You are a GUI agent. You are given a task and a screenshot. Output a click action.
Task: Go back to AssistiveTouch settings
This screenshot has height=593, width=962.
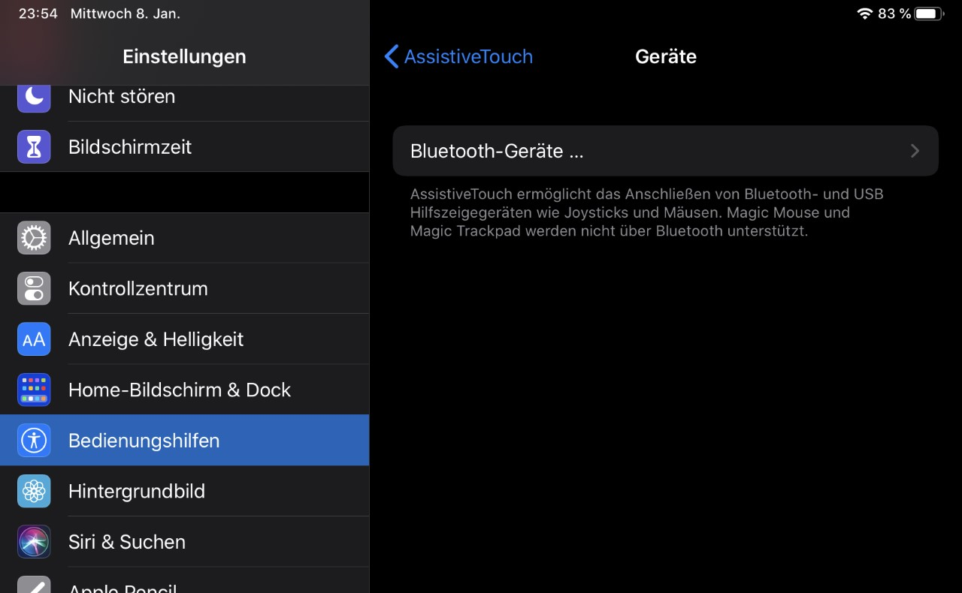point(458,57)
